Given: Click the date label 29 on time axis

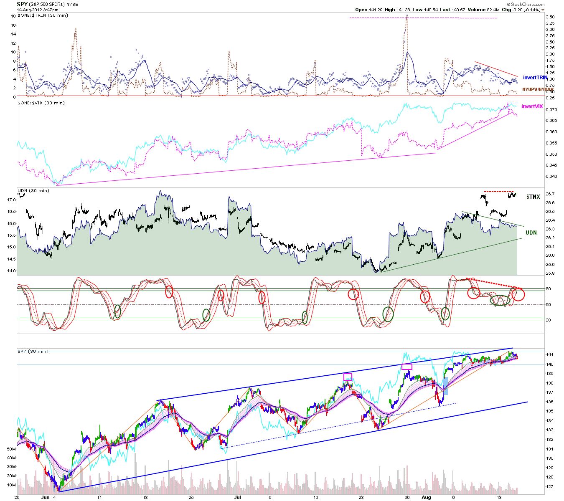Looking at the screenshot, I should pos(17,497).
